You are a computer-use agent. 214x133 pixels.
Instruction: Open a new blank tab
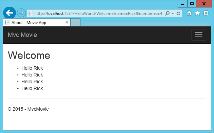click(x=75, y=22)
